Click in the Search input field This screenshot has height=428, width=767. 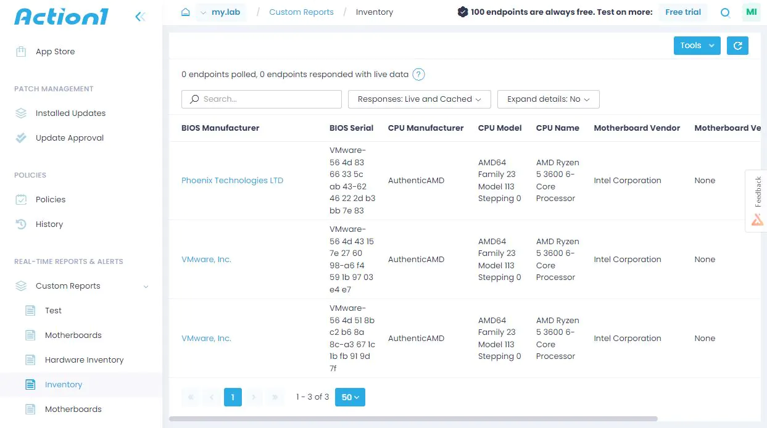(262, 99)
